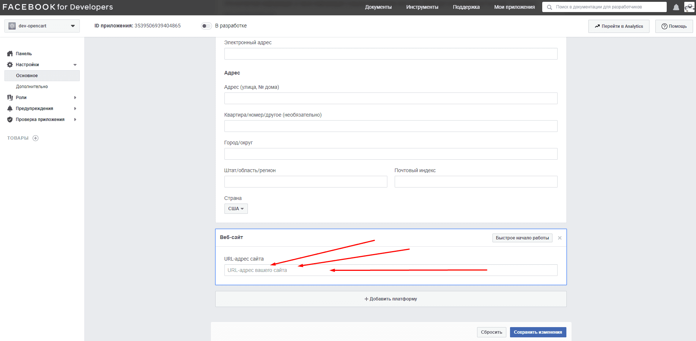Viewport: 696px width, 341px height.
Task: Expand the Предупреждения section arrow
Action: point(75,109)
